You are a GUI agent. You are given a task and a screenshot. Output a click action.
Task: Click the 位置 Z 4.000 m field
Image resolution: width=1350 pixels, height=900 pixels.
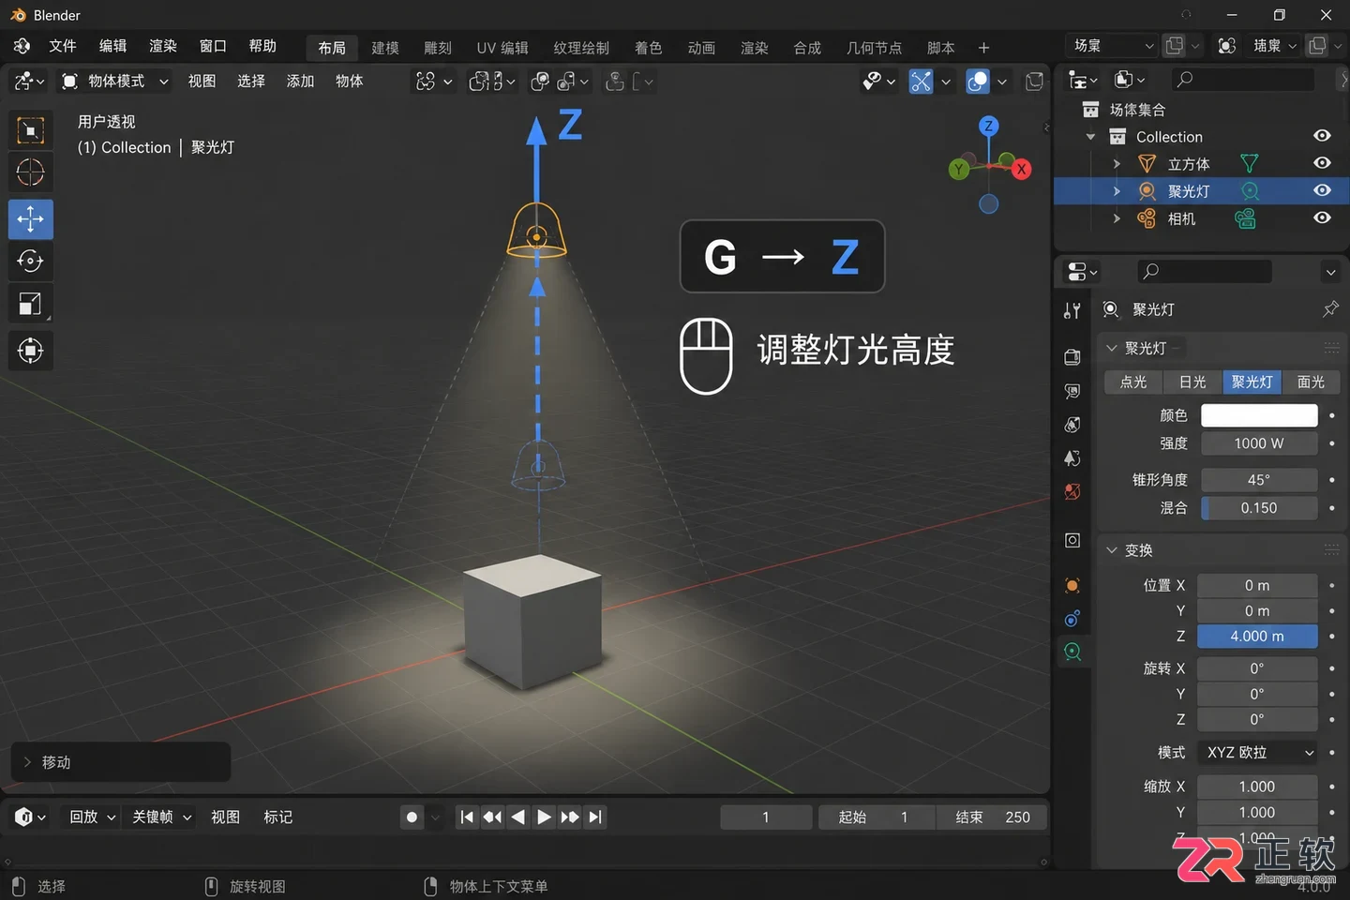coord(1257,637)
